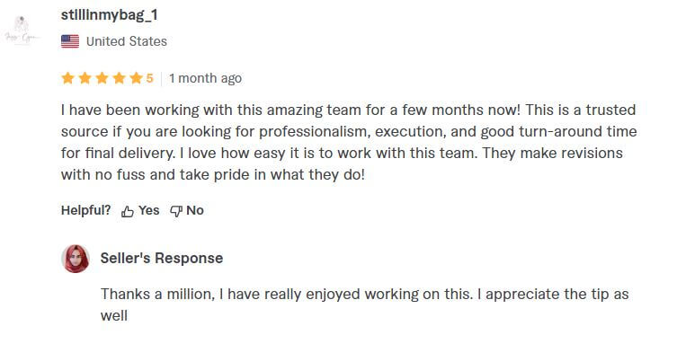The height and width of the screenshot is (344, 686).
Task: Click the Seller's Response heading
Action: tap(162, 258)
